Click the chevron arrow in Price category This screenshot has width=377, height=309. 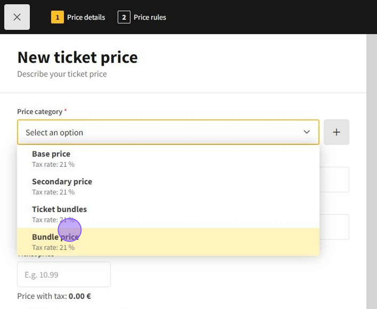point(306,132)
